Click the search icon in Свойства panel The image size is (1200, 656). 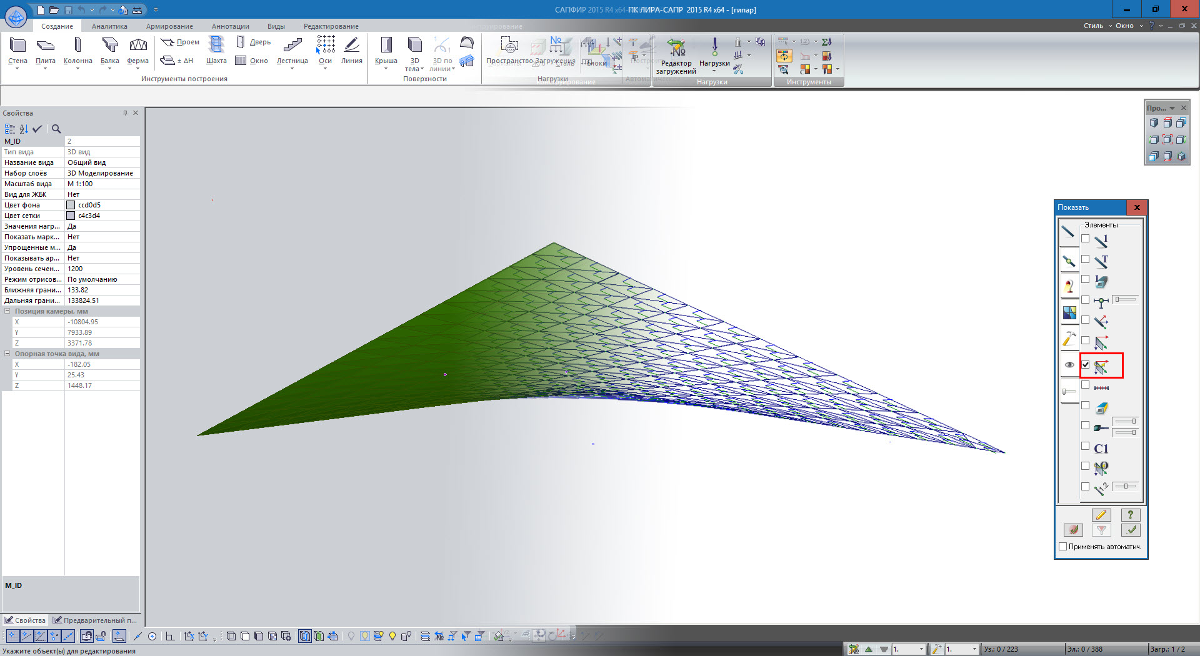click(x=56, y=129)
